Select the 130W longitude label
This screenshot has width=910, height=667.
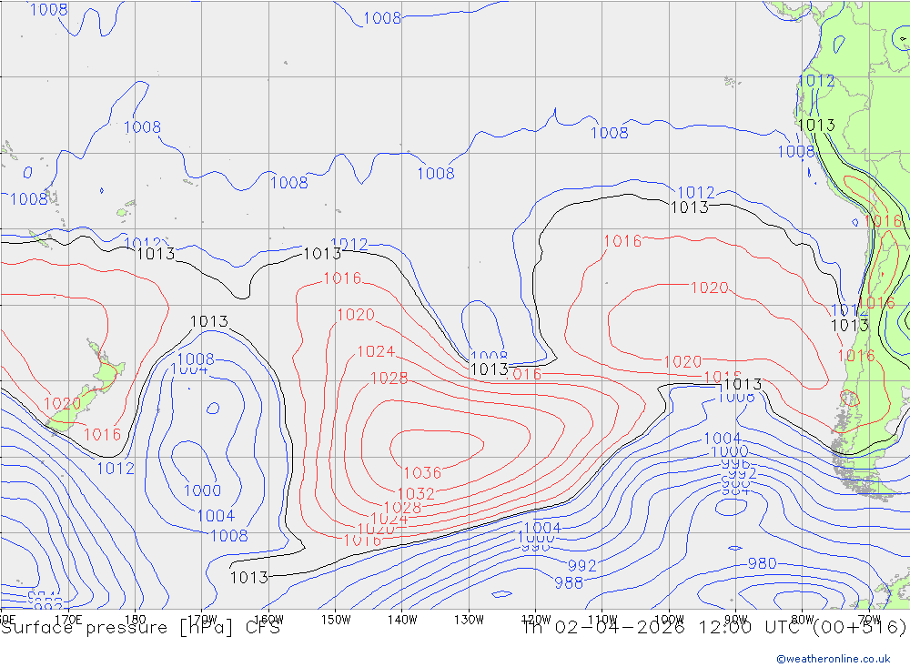469,620
